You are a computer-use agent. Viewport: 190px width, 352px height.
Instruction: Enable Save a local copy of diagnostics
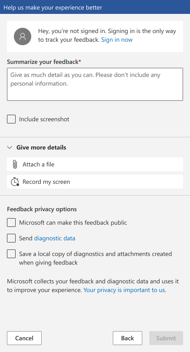11,254
